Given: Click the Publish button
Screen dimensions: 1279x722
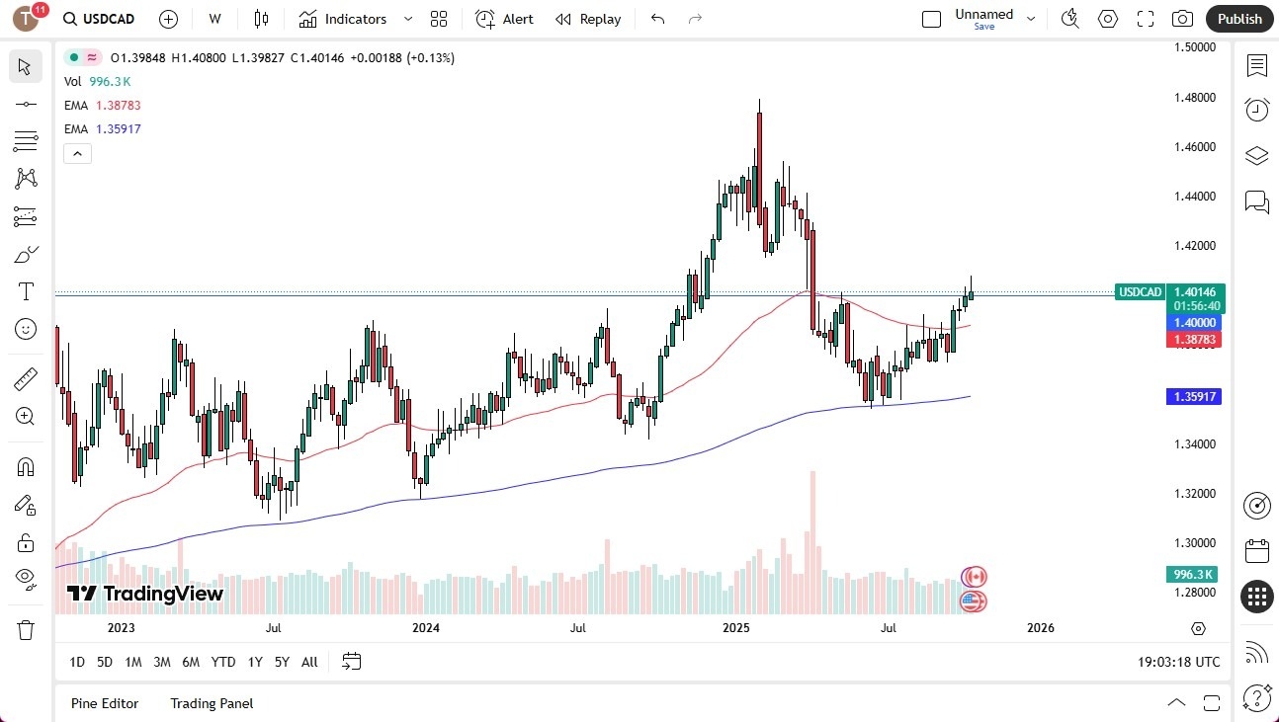Looking at the screenshot, I should pos(1238,18).
